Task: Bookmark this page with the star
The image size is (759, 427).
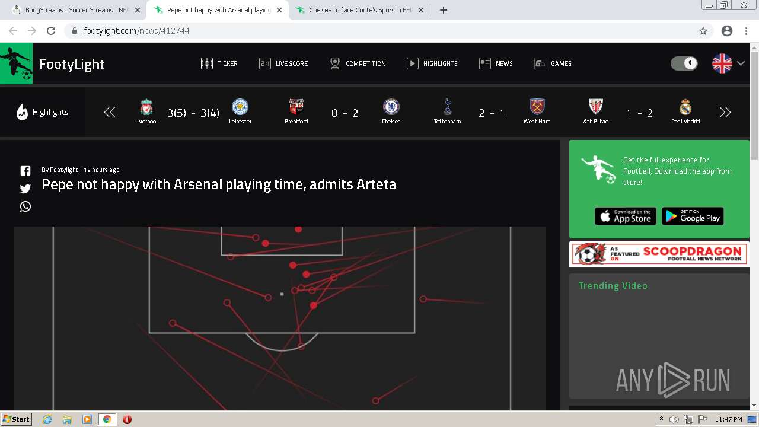Action: point(703,31)
